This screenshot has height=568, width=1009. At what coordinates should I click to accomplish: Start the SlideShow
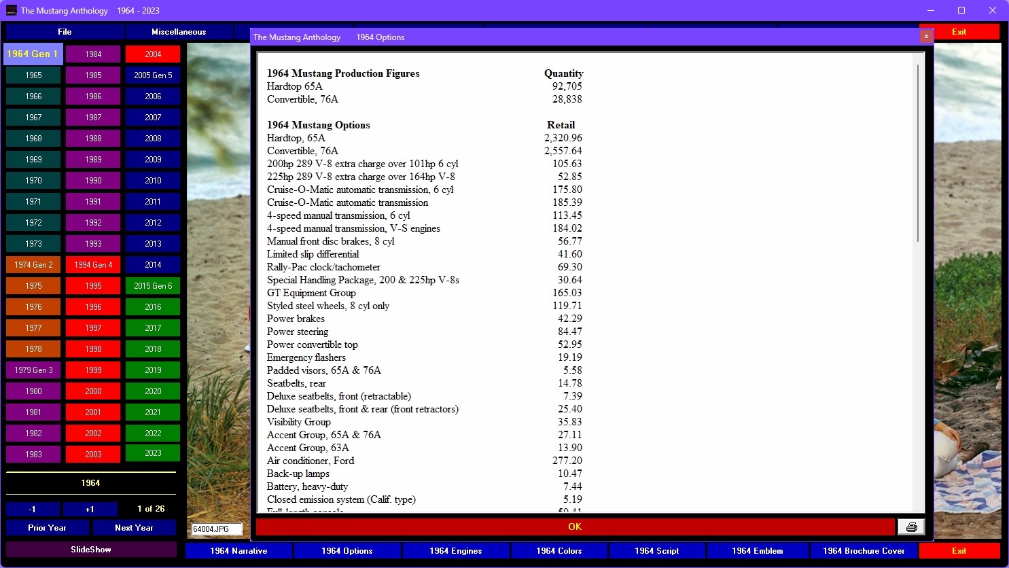point(91,550)
